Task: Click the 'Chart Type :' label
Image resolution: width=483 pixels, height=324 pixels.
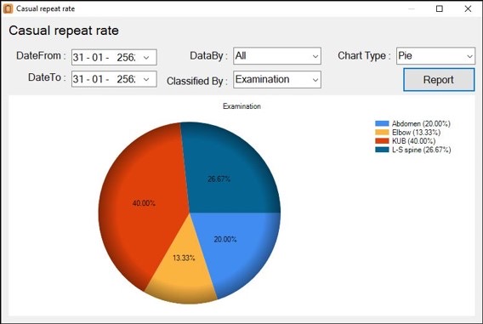Action: click(x=364, y=56)
